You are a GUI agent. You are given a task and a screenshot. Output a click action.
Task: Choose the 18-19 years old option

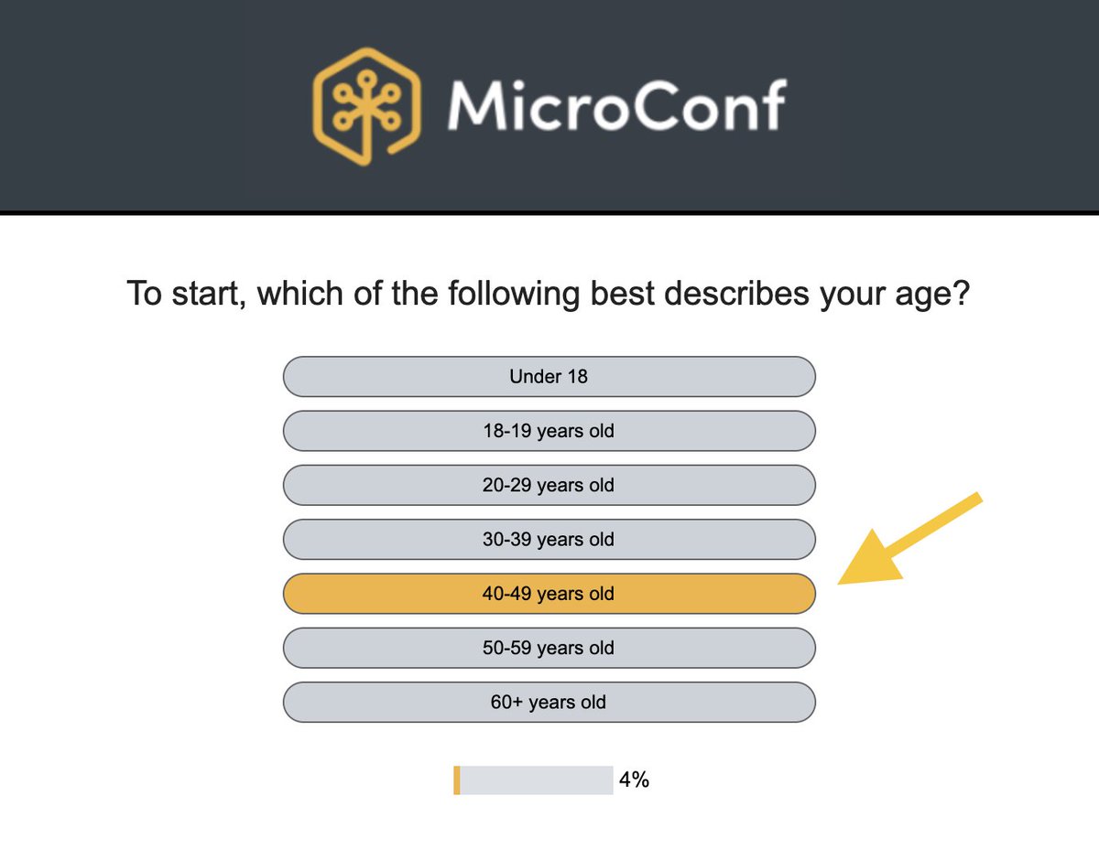click(549, 431)
